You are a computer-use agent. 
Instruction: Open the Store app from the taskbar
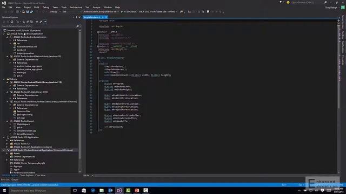pos(84,190)
